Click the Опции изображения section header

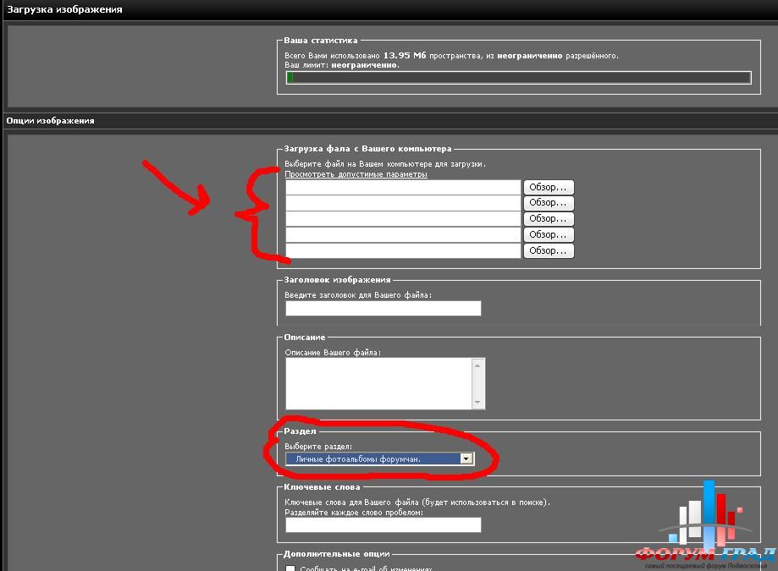pos(51,121)
